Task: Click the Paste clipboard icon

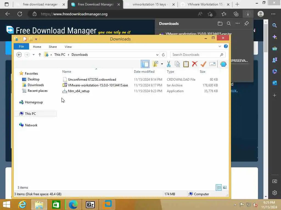Action: [186, 64]
